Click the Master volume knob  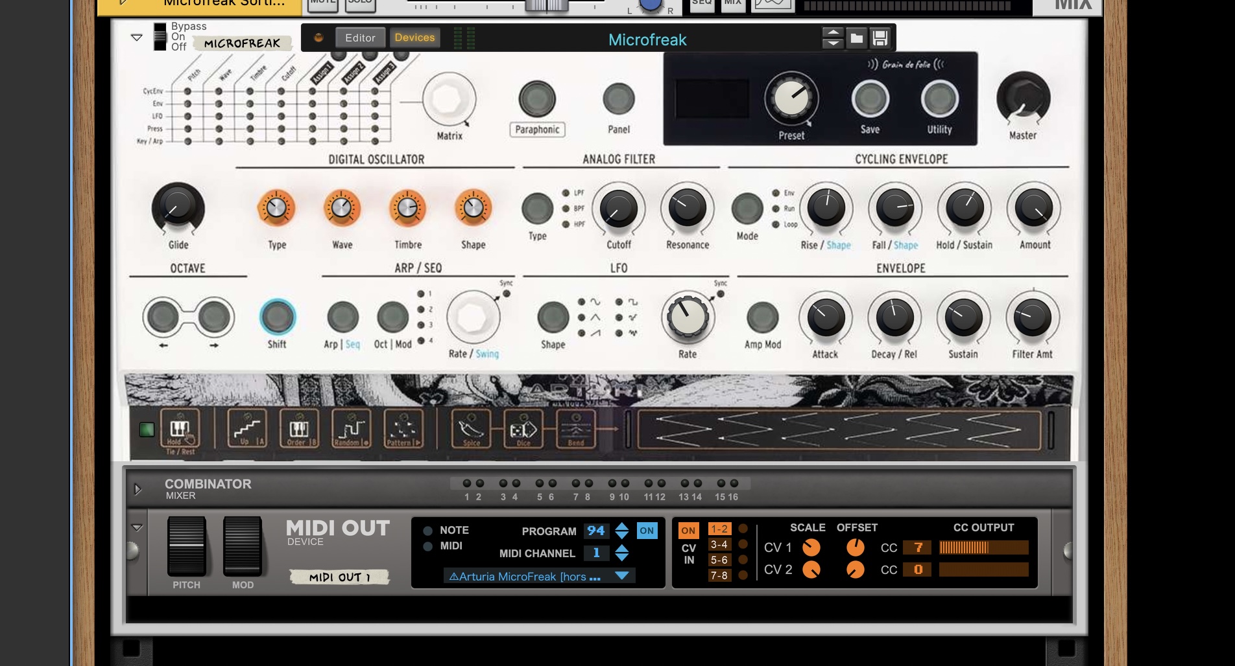(x=1023, y=98)
